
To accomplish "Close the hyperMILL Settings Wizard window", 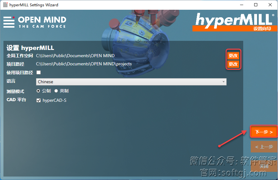I will click(270, 5).
